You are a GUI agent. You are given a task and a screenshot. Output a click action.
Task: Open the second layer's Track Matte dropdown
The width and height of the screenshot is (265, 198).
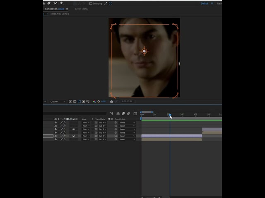(102, 126)
